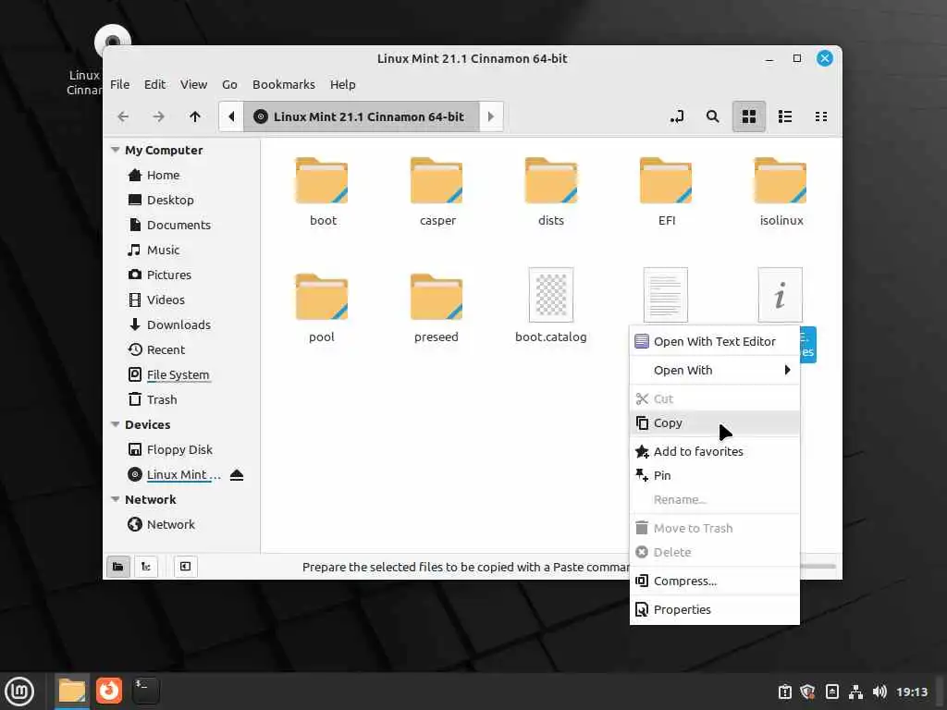This screenshot has height=710, width=947.
Task: Click the back navigation arrow
Action: [x=123, y=116]
